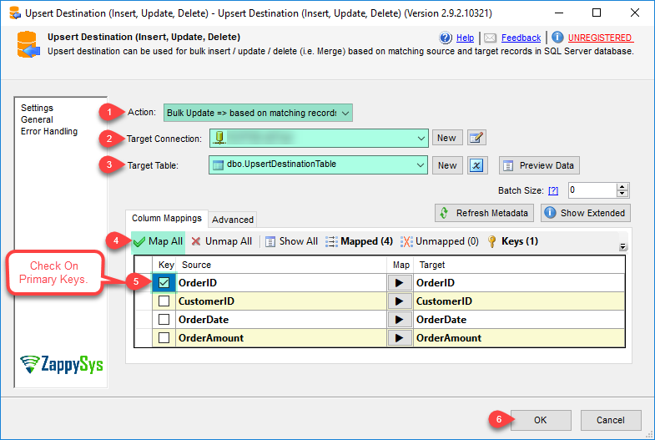Viewport: 655px width, 440px height.
Task: Click the UNREGISTERED link
Action: (x=600, y=38)
